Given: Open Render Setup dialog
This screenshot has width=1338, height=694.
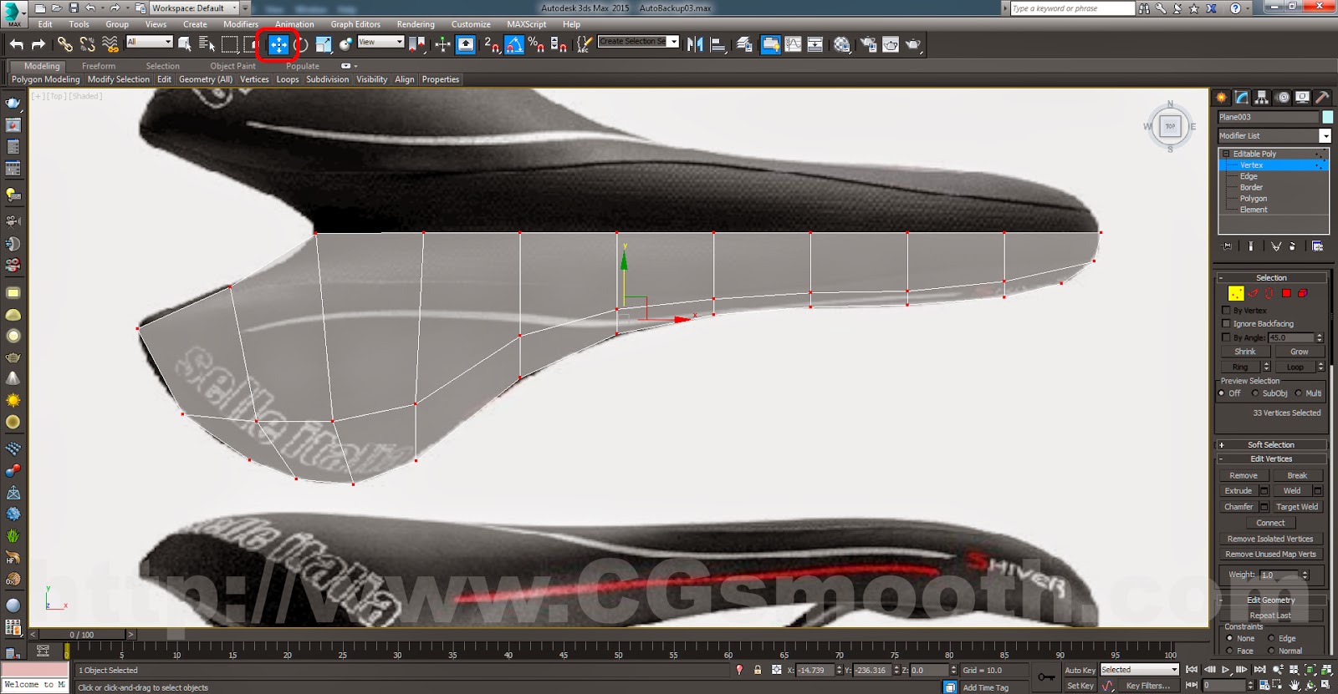Looking at the screenshot, I should [x=869, y=44].
